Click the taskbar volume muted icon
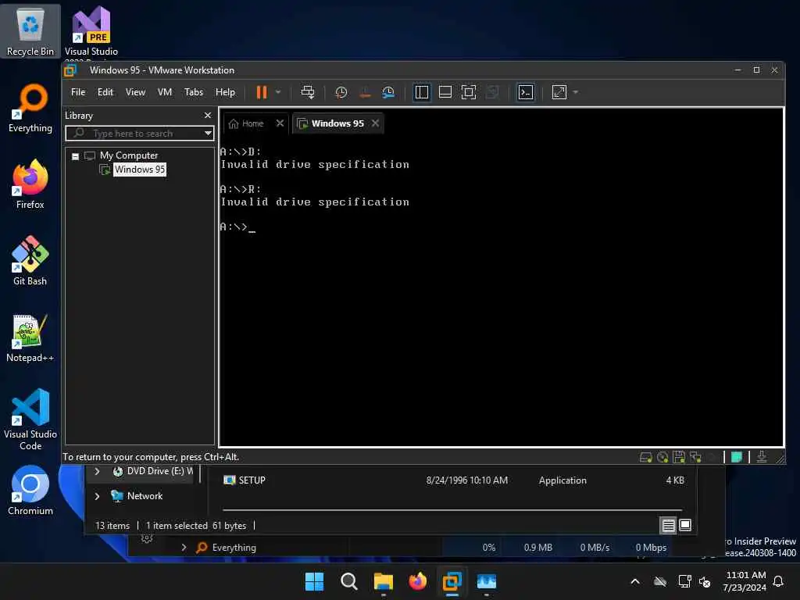This screenshot has height=600, width=800. pyautogui.click(x=705, y=581)
